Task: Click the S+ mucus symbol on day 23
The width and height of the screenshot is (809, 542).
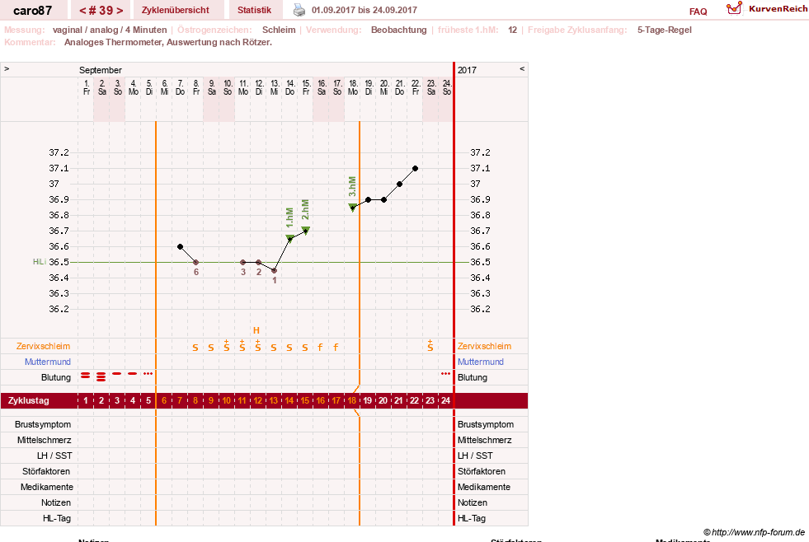Action: [430, 346]
